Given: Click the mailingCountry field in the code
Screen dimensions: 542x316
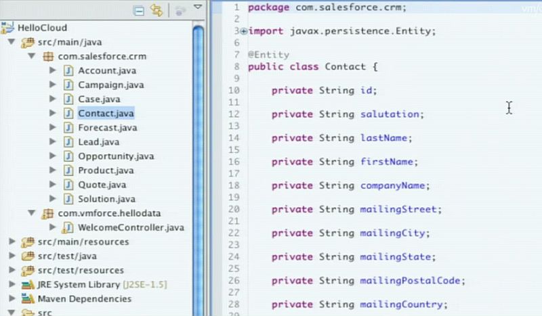Looking at the screenshot, I should tap(401, 304).
